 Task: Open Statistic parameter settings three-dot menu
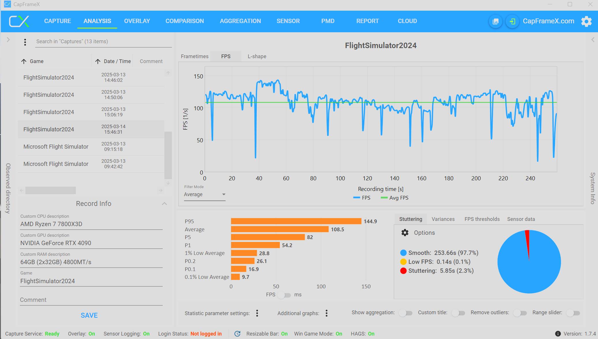257,313
